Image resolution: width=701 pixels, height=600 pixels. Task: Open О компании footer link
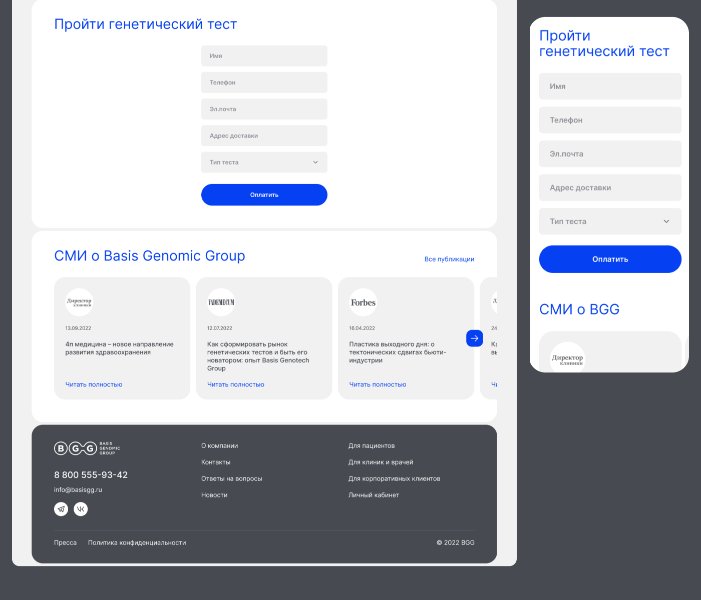[x=220, y=445]
